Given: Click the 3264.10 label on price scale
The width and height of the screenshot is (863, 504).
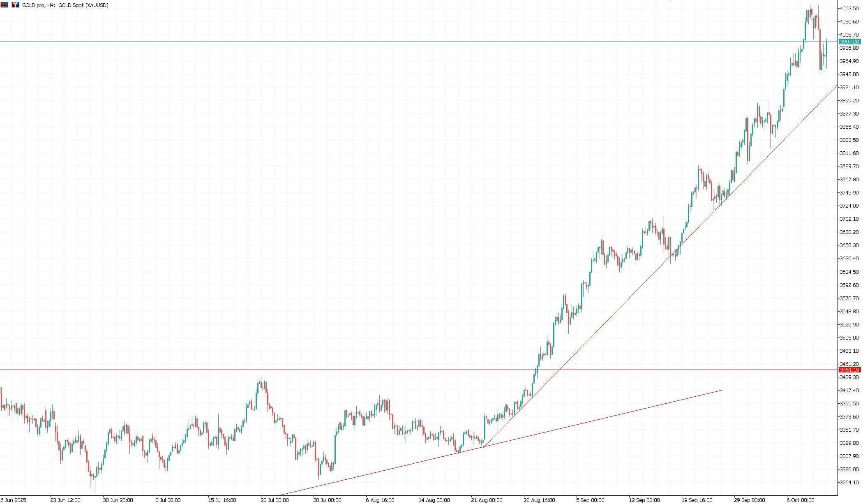Looking at the screenshot, I should [x=849, y=482].
